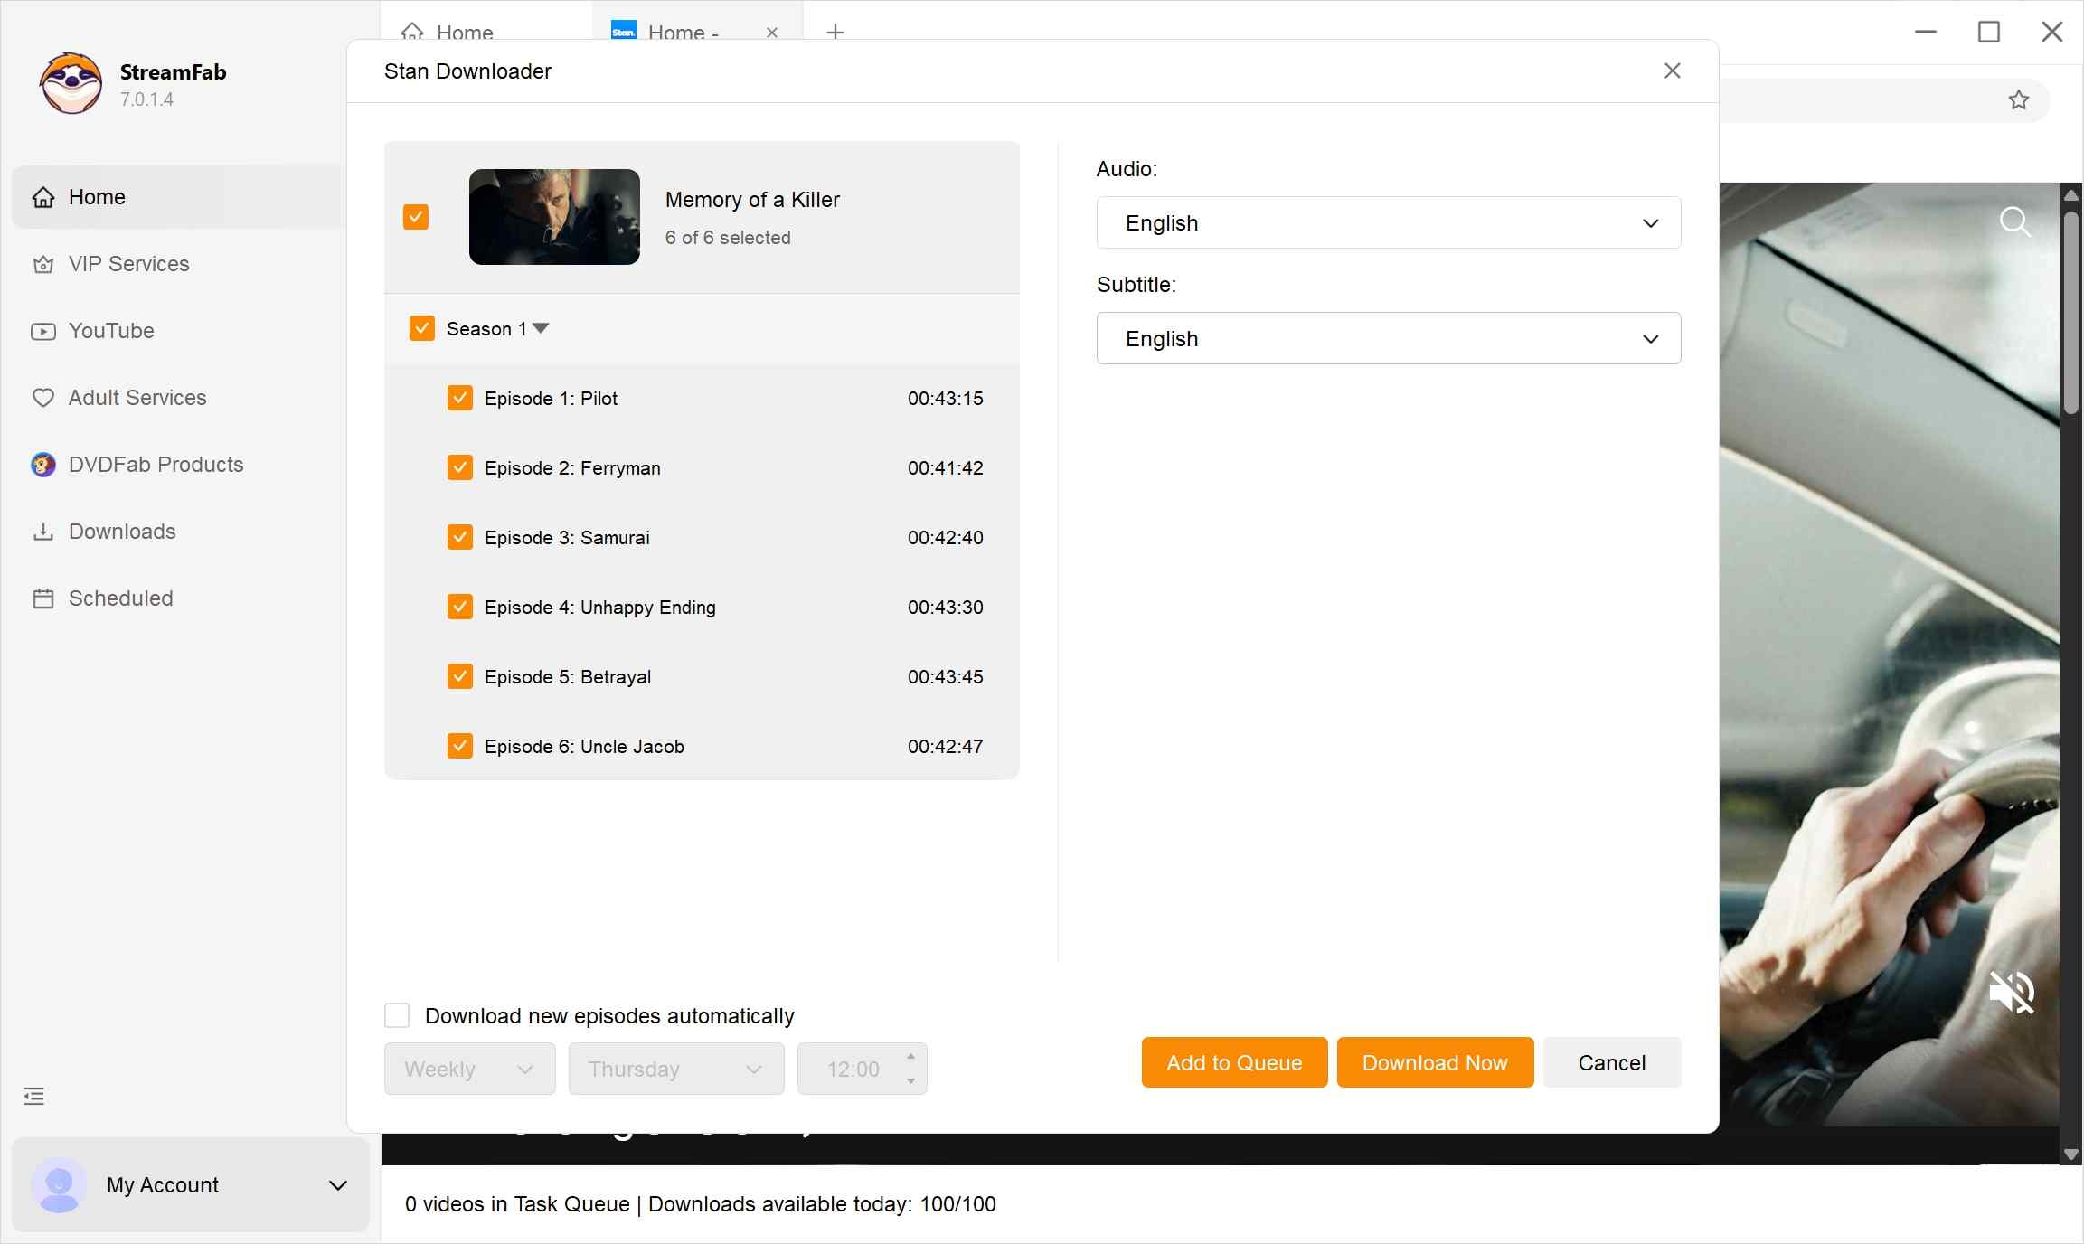Open DVDFab Products from the sidebar
This screenshot has height=1244, width=2084.
click(155, 464)
